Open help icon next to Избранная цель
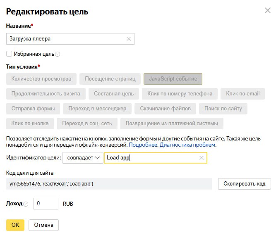The image size is (276, 233). (58, 54)
